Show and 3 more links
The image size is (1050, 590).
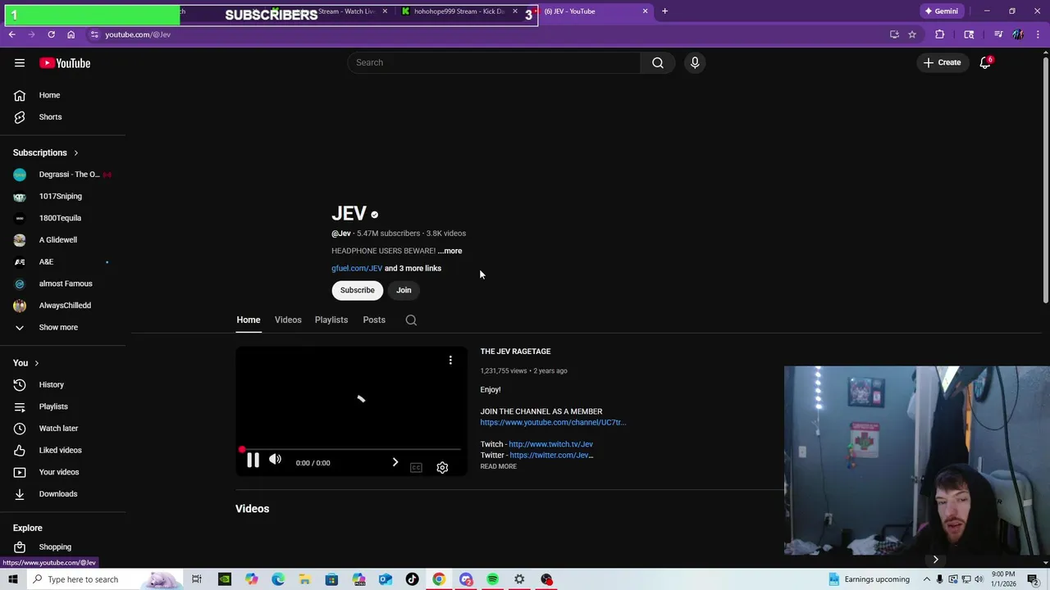(413, 268)
